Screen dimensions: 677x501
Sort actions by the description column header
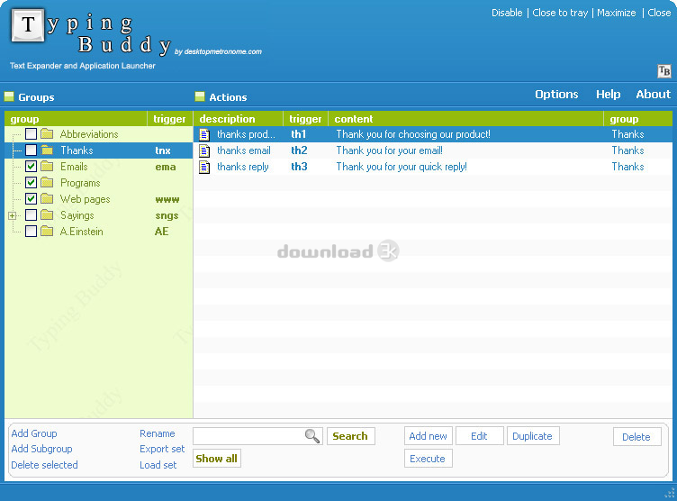coord(227,119)
